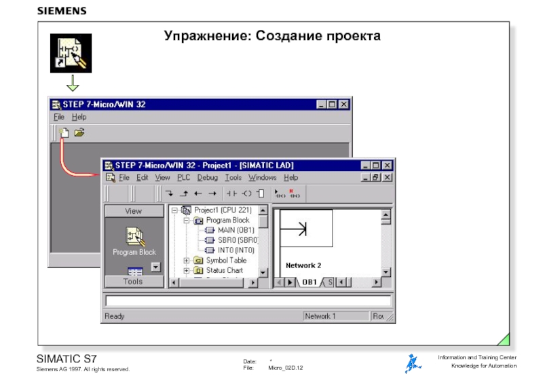Click the STEP 7-Micro/WIN desktop shortcut icon
543x376 pixels.
pos(71,53)
